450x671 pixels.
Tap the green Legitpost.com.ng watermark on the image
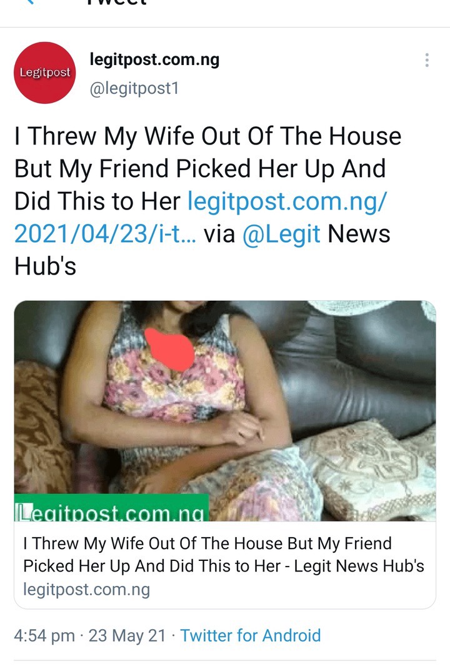111,508
